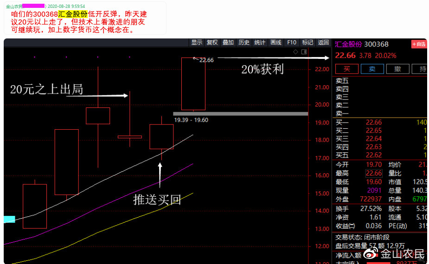Click the red 买 button
429x264 pixels.
[x=347, y=69]
